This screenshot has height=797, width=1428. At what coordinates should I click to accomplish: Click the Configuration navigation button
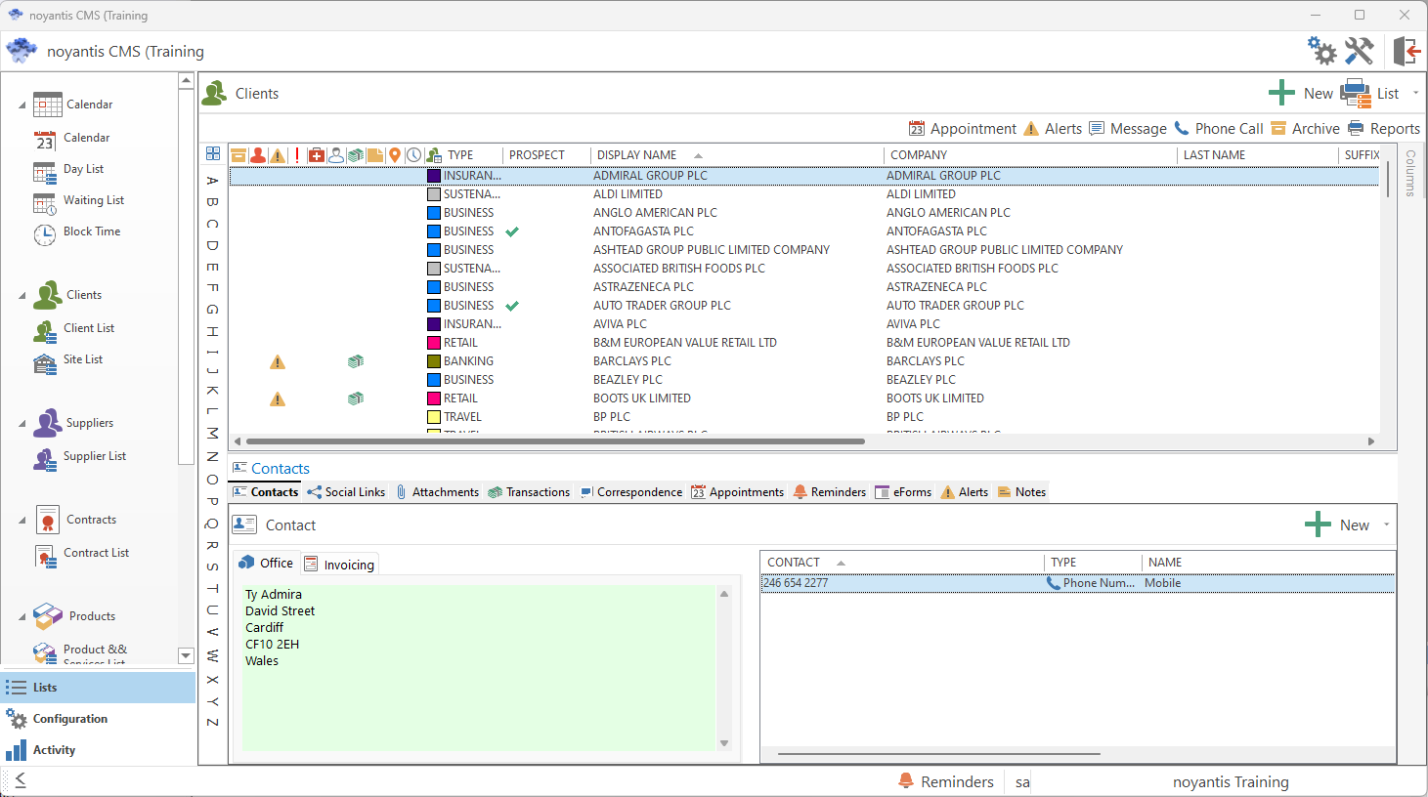(69, 719)
